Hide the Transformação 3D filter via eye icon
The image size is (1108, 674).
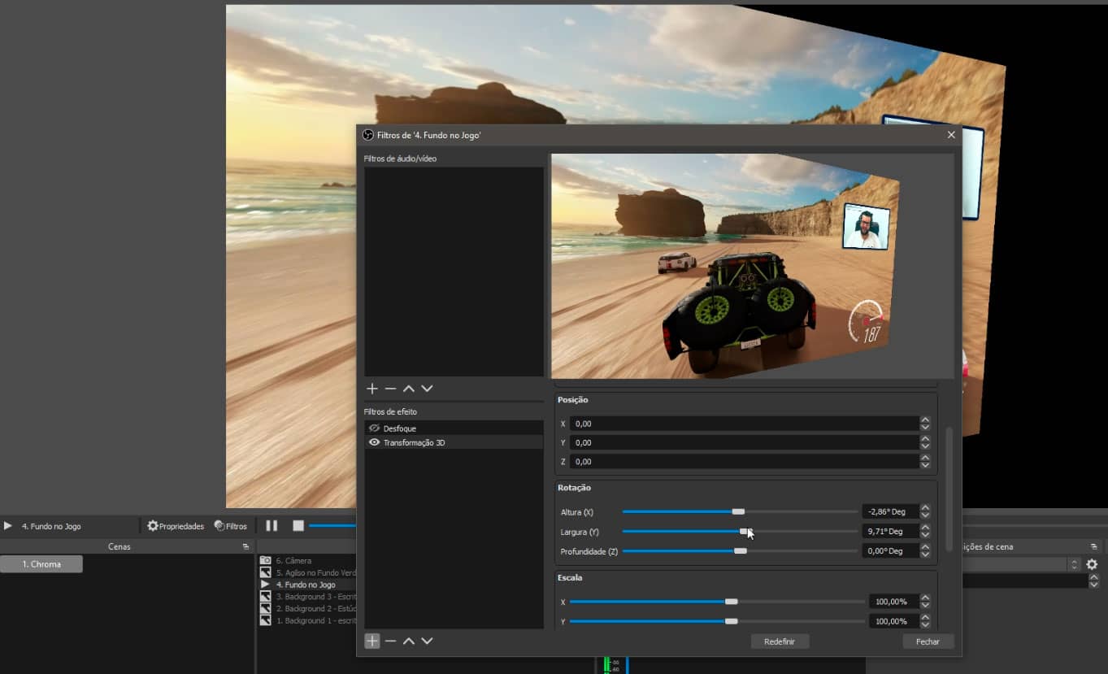[374, 442]
